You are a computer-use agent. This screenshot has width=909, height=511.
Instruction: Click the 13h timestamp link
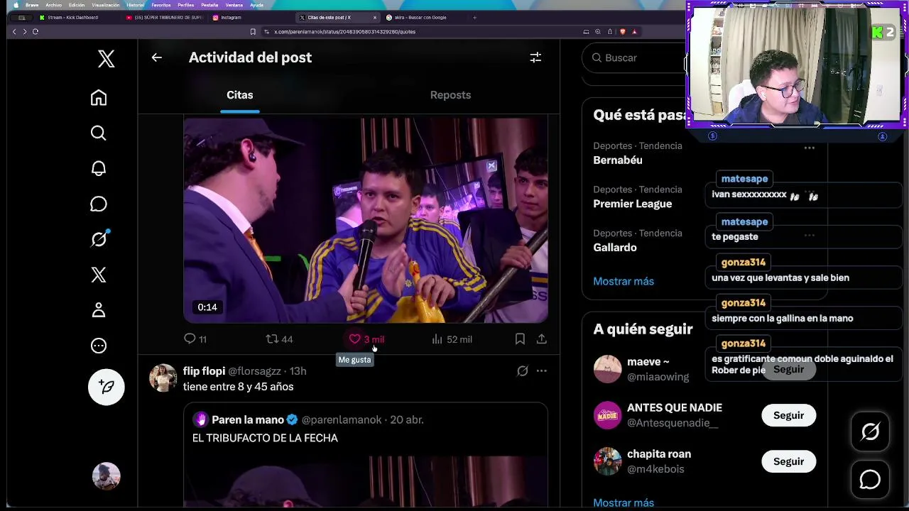coord(298,371)
